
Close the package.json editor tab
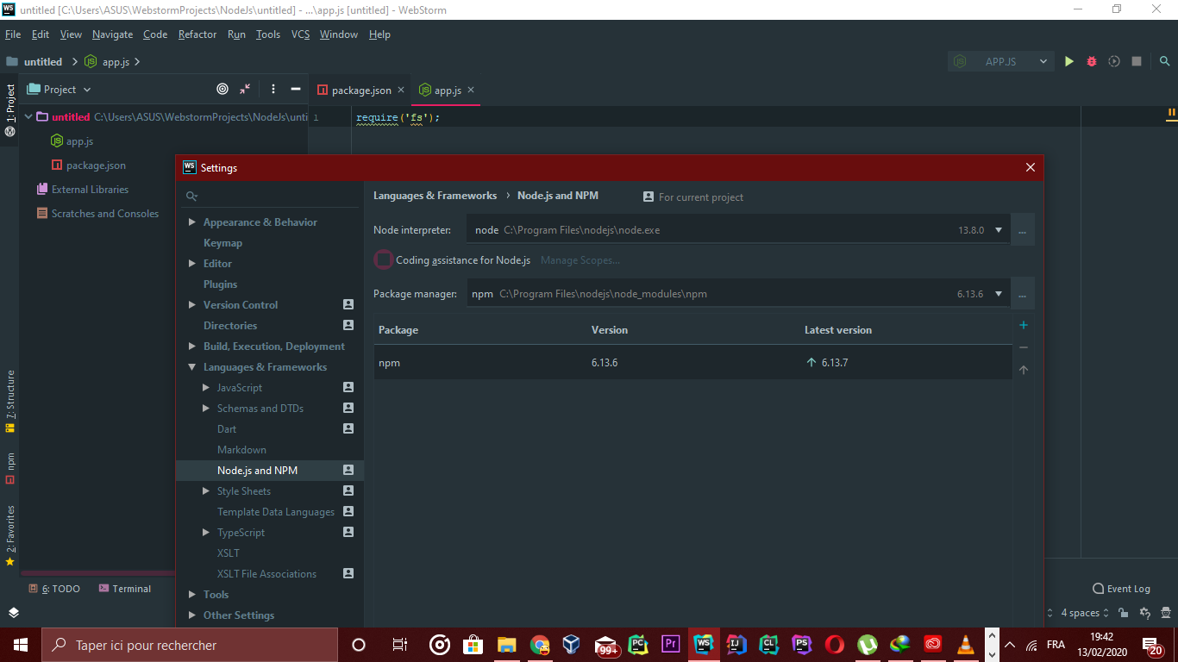point(401,90)
